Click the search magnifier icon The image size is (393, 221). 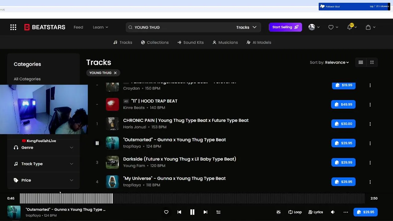(130, 27)
